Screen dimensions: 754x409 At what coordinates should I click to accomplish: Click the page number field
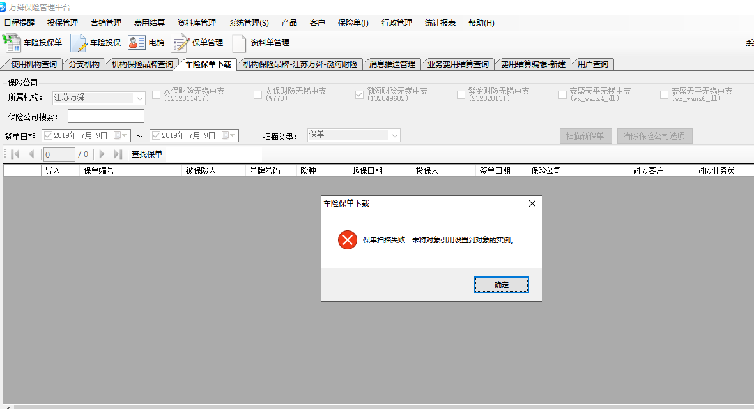[59, 154]
